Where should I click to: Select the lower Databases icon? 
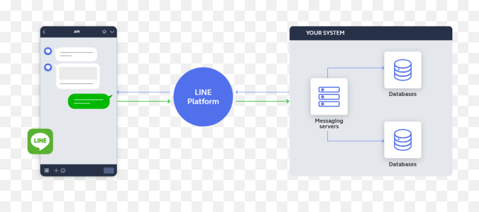(403, 140)
